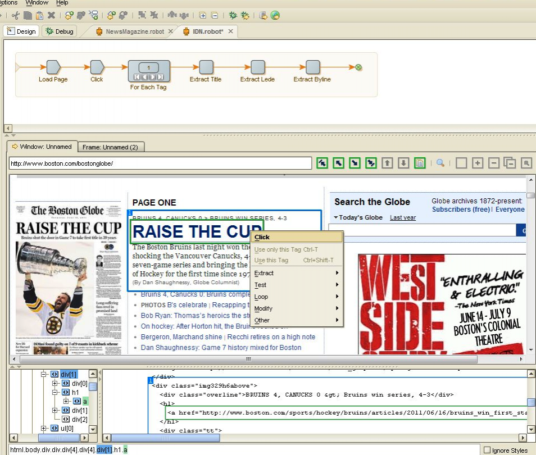Click the Last year link

point(403,217)
